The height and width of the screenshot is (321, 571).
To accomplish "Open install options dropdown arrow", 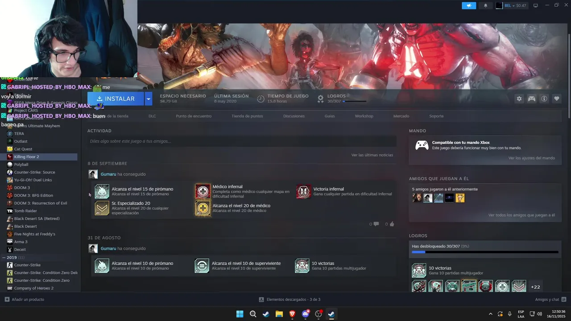I will (149, 99).
